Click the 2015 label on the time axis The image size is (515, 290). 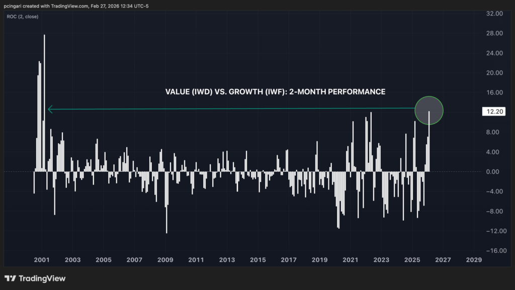(x=257, y=260)
